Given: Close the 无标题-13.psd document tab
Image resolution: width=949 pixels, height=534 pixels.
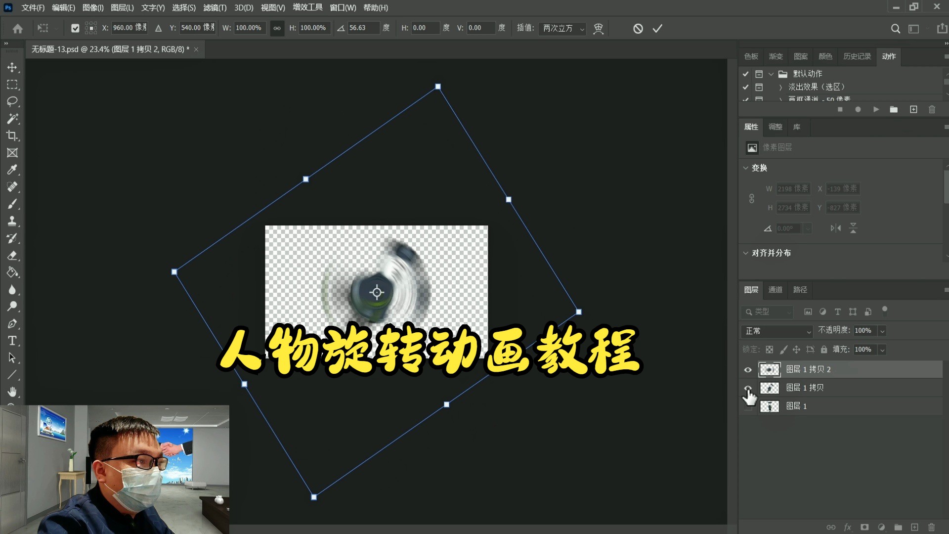Looking at the screenshot, I should 196,49.
